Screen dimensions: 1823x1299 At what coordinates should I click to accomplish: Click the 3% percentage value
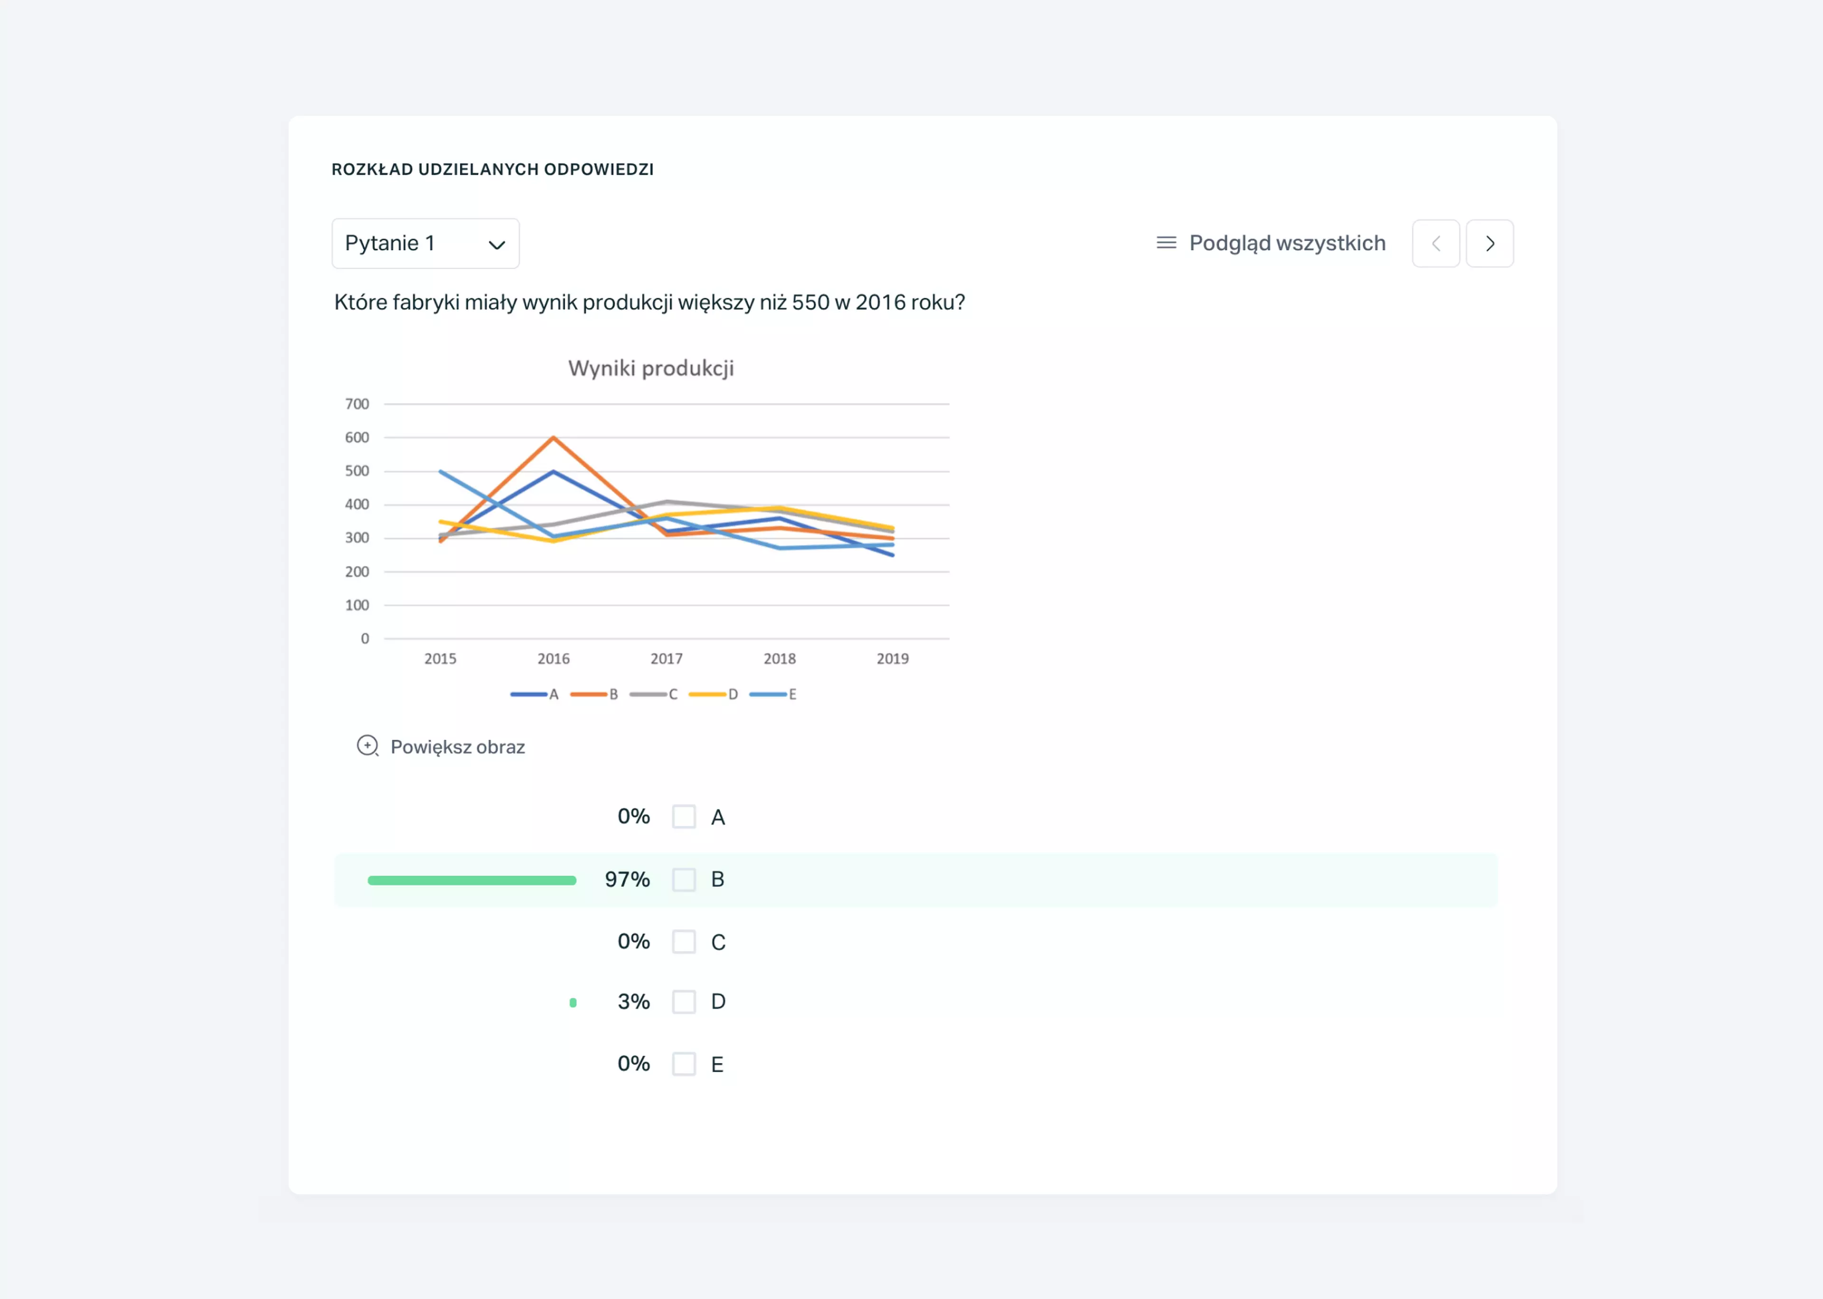[x=633, y=1001]
